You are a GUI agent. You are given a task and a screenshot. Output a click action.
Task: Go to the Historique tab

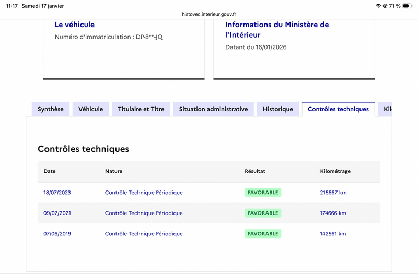click(x=278, y=109)
